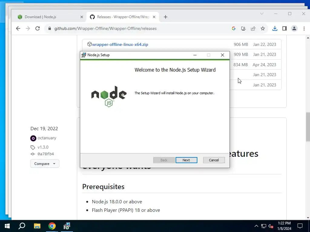Click the Apr 24, 2023 date text
The width and height of the screenshot is (310, 232).
[264, 65]
